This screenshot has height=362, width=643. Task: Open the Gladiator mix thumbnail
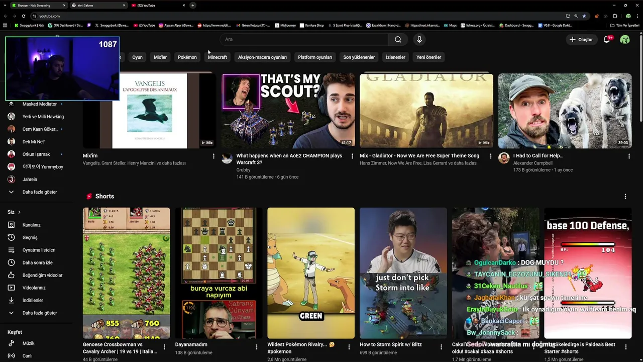pyautogui.click(x=426, y=111)
